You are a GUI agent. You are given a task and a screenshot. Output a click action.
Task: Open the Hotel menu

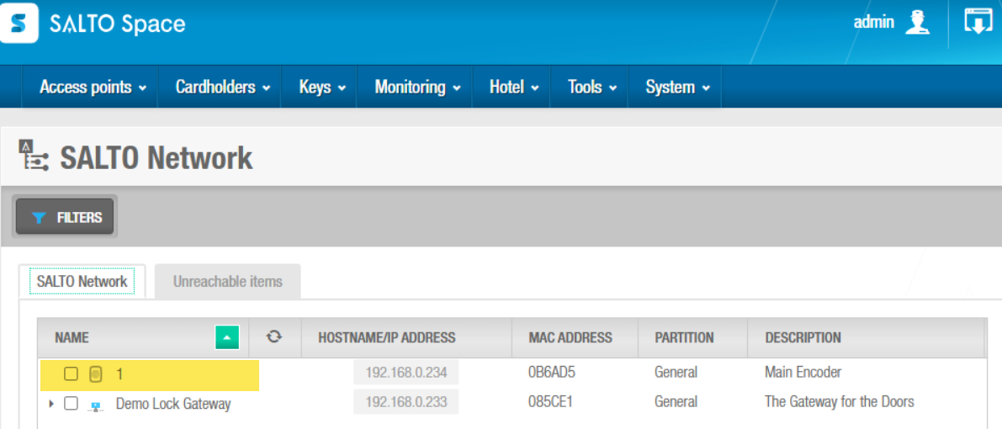tap(513, 87)
